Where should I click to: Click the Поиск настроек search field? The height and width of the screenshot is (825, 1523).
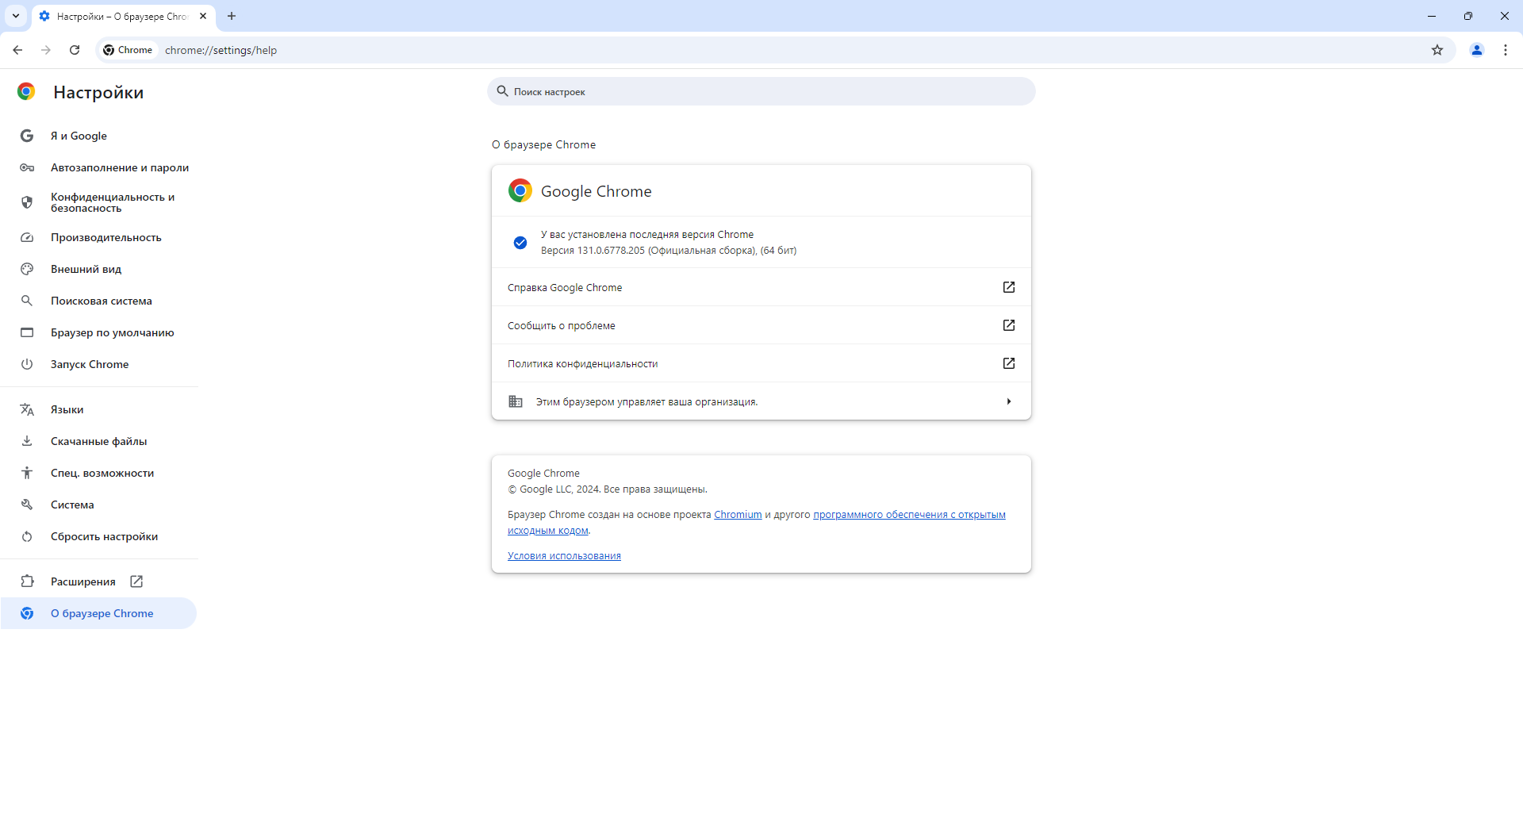[761, 91]
